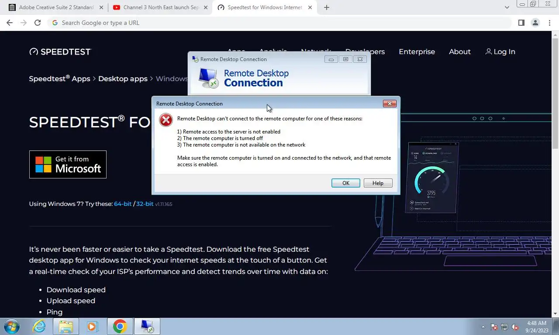Viewport: 559px width, 335px height.
Task: Open the Desktop apps breadcrumb link
Action: pyautogui.click(x=123, y=79)
